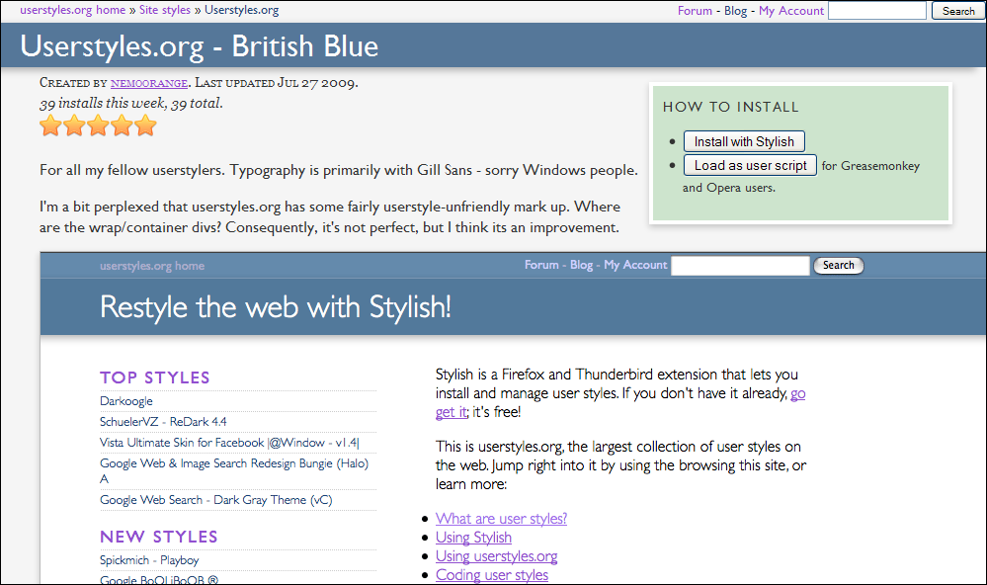Go to the Site styles breadcrumb
This screenshot has height=585, width=987.
[164, 10]
